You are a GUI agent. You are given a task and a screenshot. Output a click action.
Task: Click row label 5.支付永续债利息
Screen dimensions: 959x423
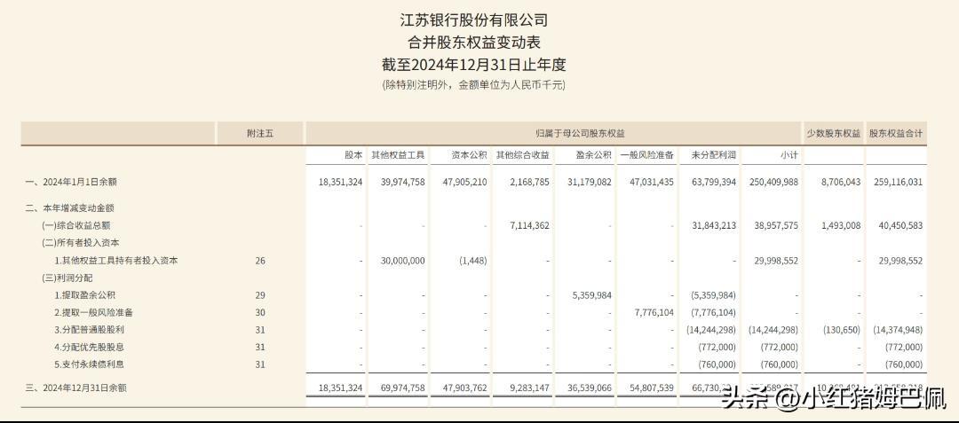tap(90, 365)
